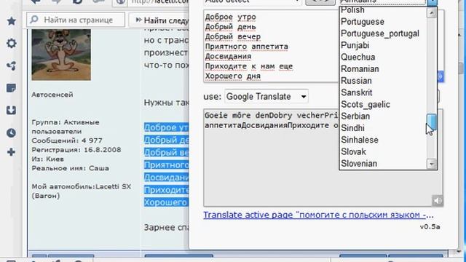Viewport: 466px width, 262px height.
Task: Open the settings gear in the sidebar
Action: 12,44
